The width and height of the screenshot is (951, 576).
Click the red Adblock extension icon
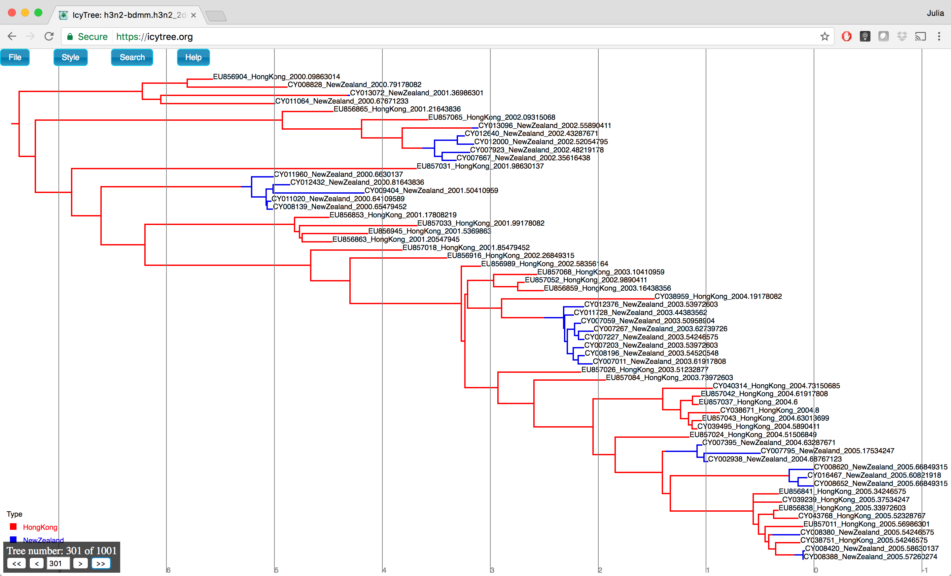click(846, 36)
